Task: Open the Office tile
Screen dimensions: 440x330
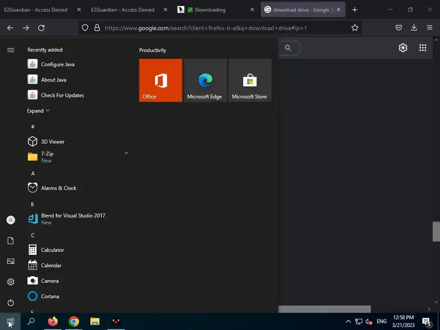Action: (x=161, y=80)
